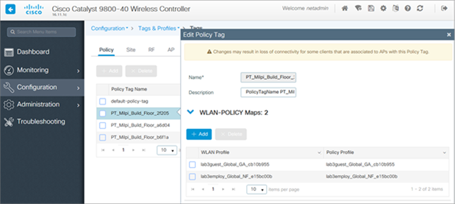Click the Description input field
The height and width of the screenshot is (204, 455).
click(268, 93)
